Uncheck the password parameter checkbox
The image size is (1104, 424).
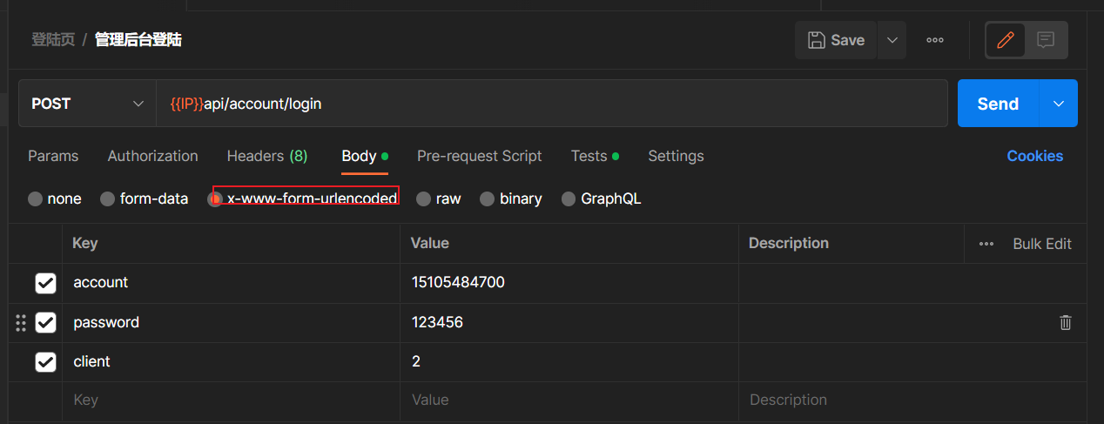45,323
